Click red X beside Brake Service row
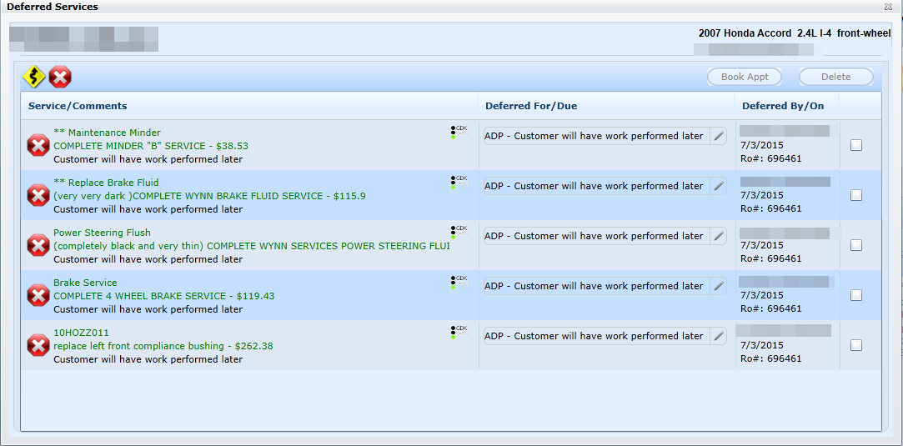The height and width of the screenshot is (446, 903). click(x=38, y=295)
